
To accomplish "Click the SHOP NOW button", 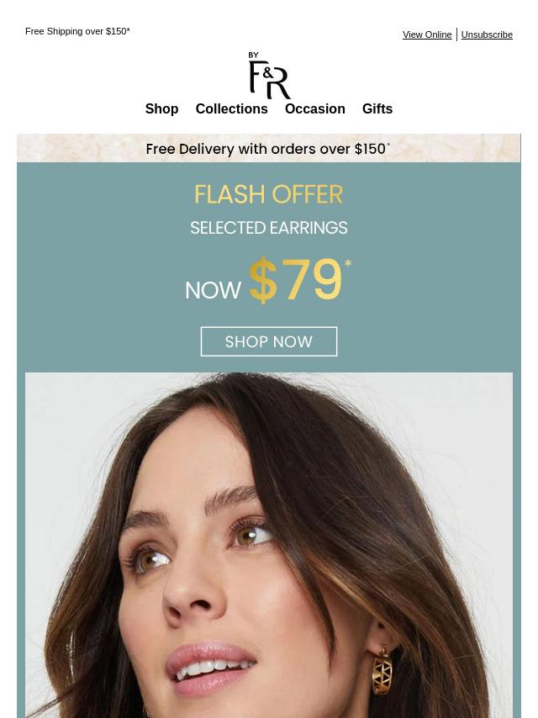I will pos(269,341).
